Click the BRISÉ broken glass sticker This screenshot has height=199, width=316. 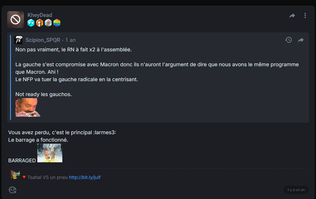[50, 153]
